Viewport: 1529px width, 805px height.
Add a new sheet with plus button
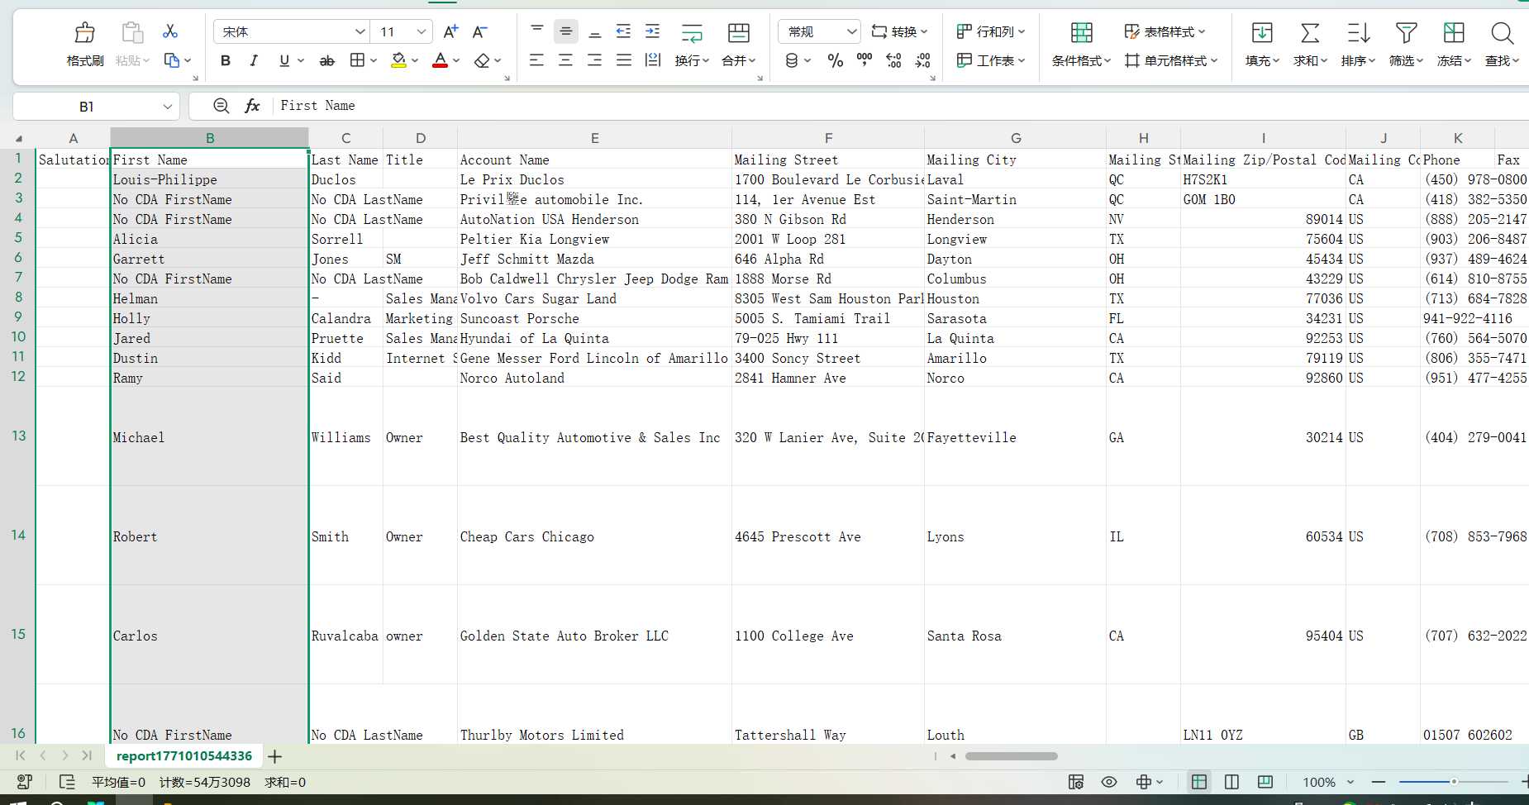[275, 756]
